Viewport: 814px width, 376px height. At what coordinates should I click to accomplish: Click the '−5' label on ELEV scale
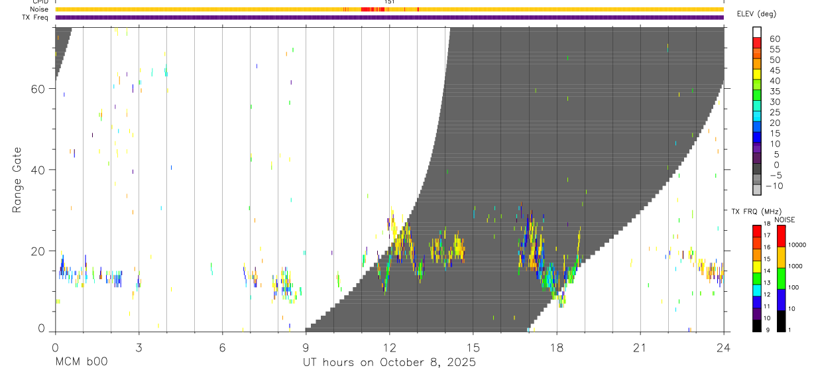[x=776, y=176]
